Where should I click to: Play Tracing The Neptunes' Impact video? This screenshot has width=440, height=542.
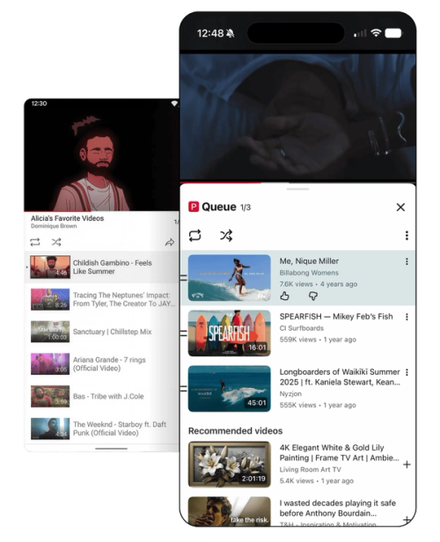(102, 299)
